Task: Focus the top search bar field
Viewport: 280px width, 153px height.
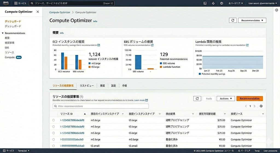Action: click(72, 3)
